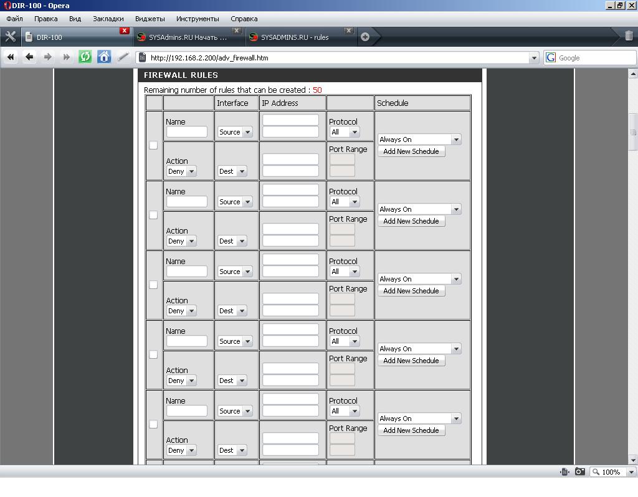The height and width of the screenshot is (497, 638).
Task: Open the zoom percentage dropdown arrow
Action: pyautogui.click(x=631, y=472)
